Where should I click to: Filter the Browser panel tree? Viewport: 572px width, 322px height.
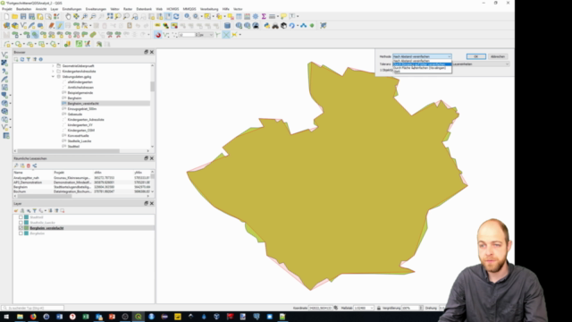29,59
